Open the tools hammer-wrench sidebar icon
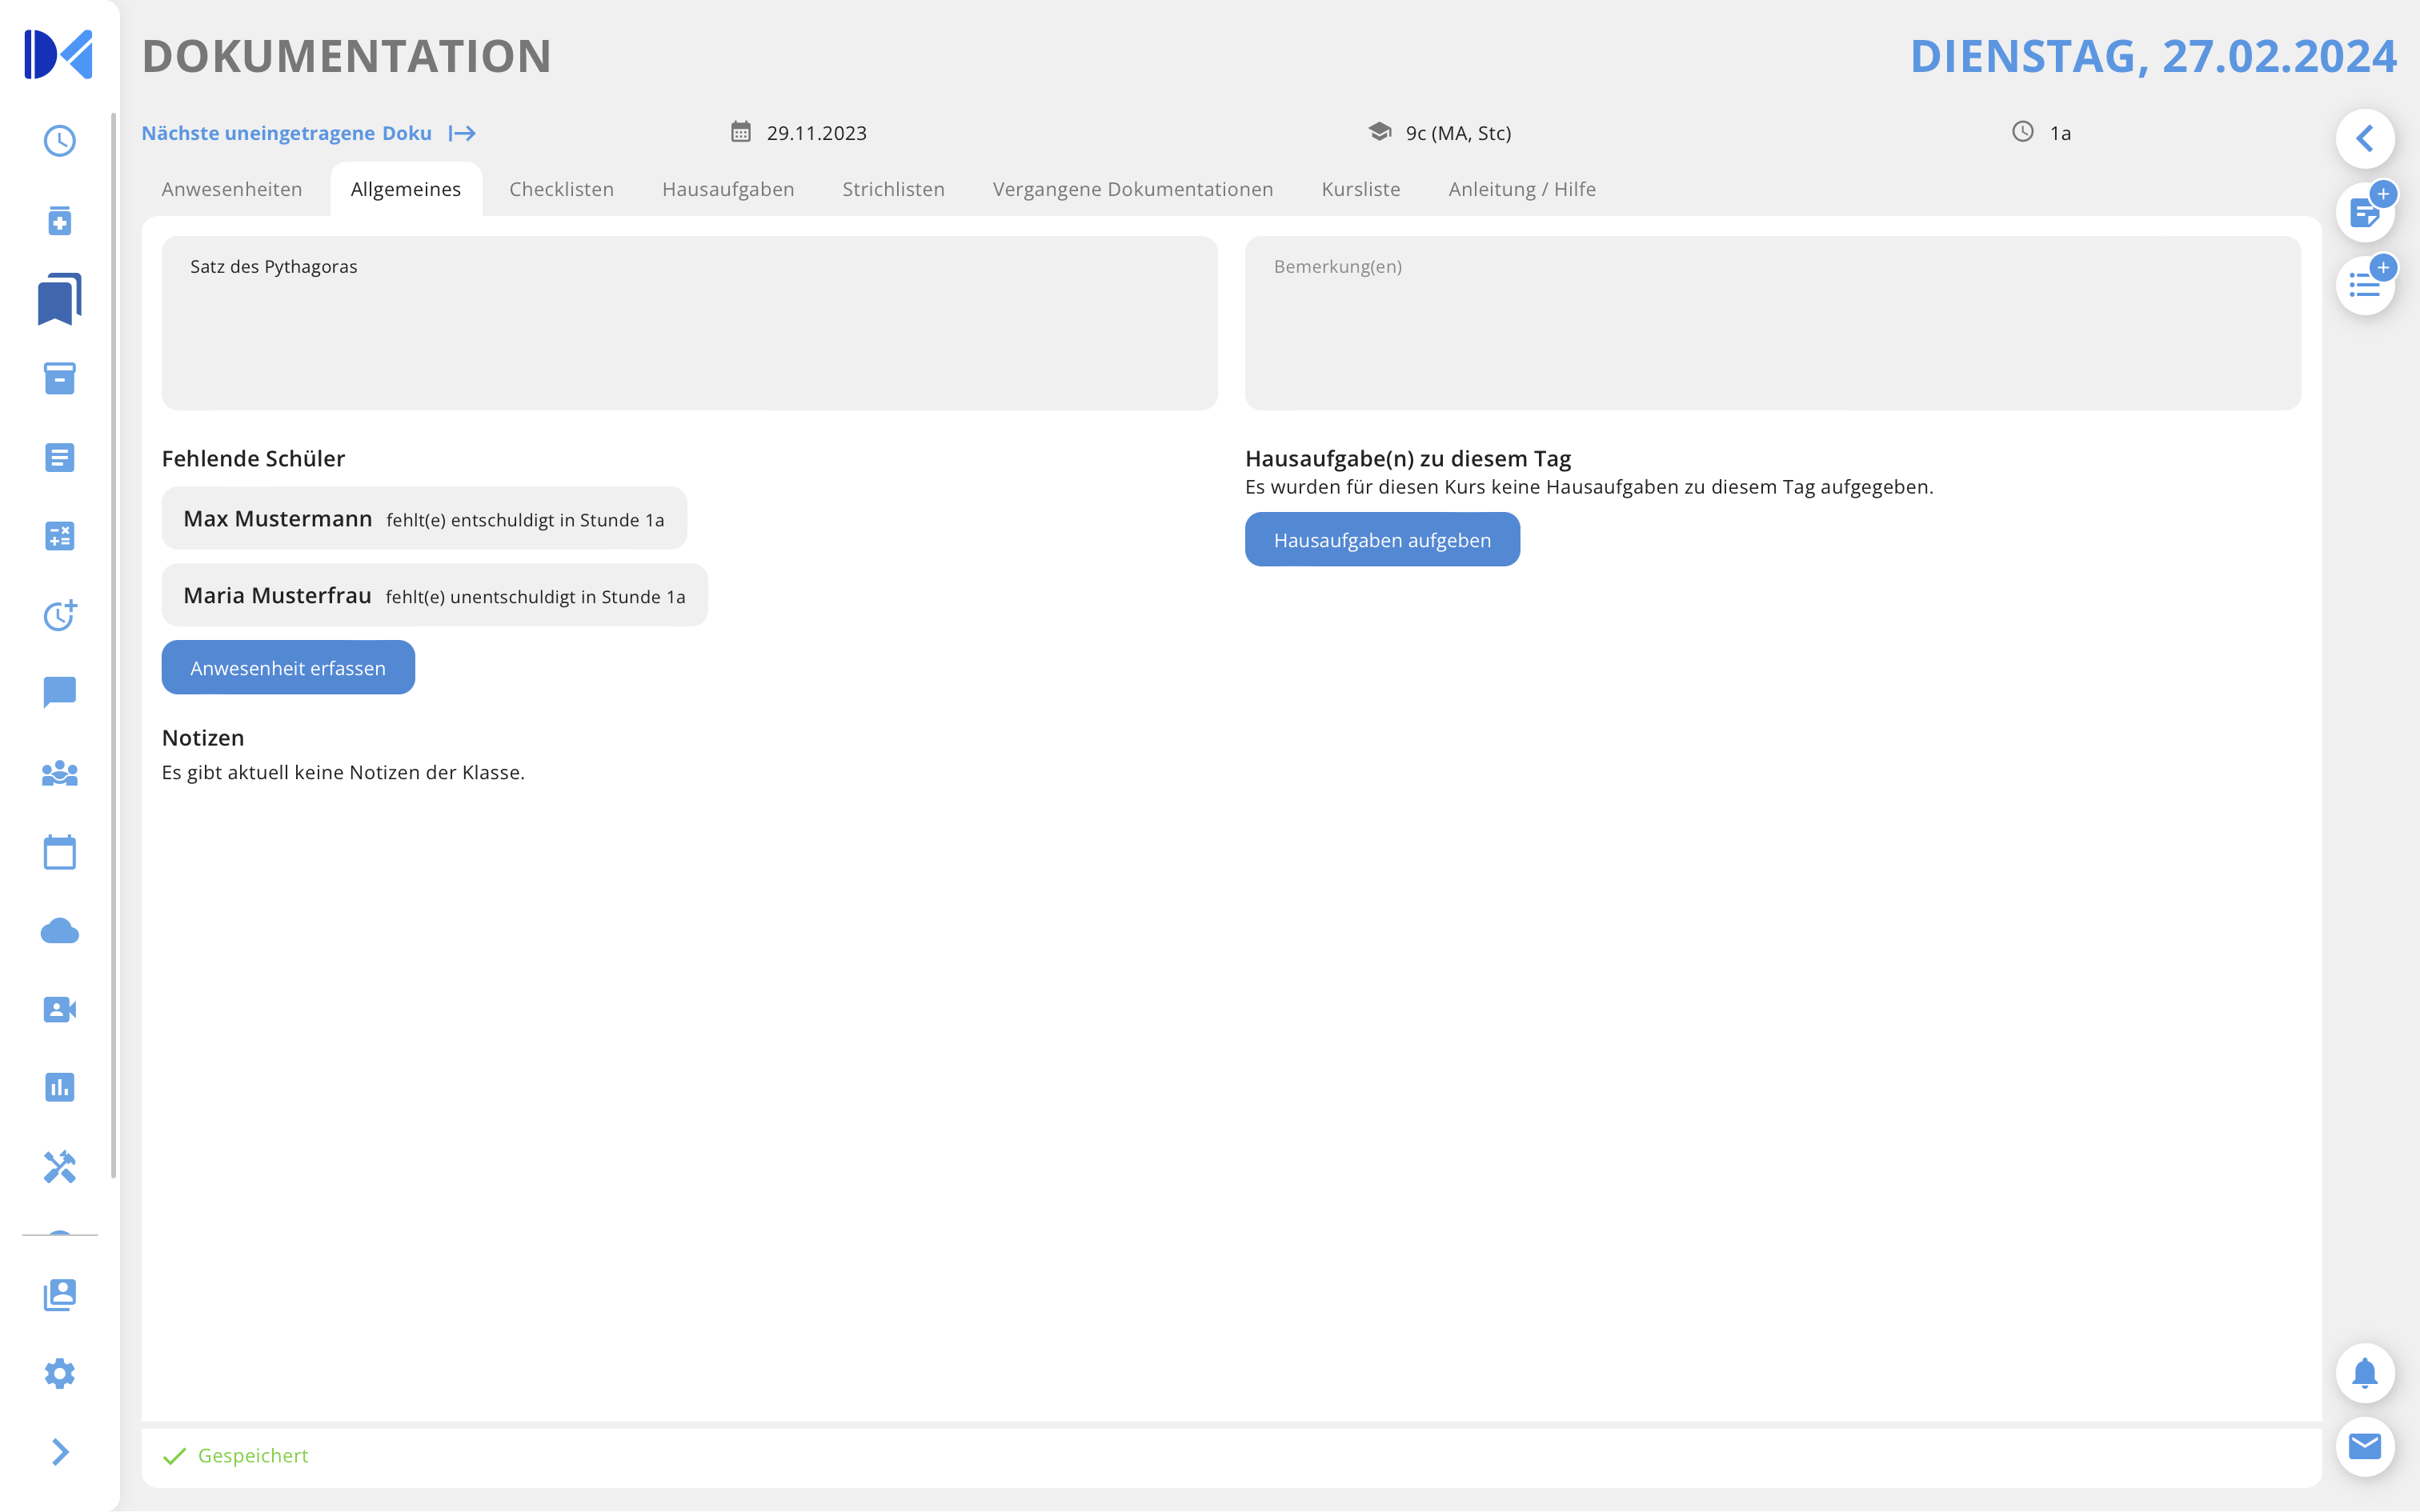 click(59, 1166)
